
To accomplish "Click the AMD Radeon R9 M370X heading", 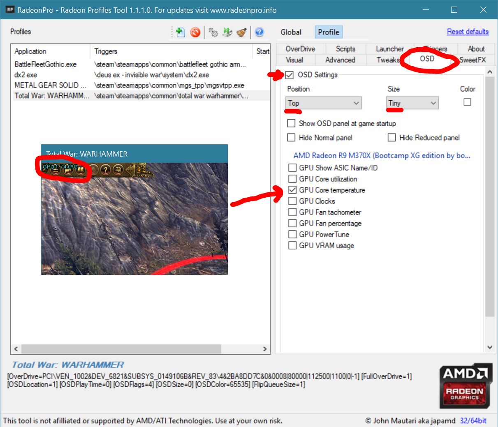I will [382, 155].
